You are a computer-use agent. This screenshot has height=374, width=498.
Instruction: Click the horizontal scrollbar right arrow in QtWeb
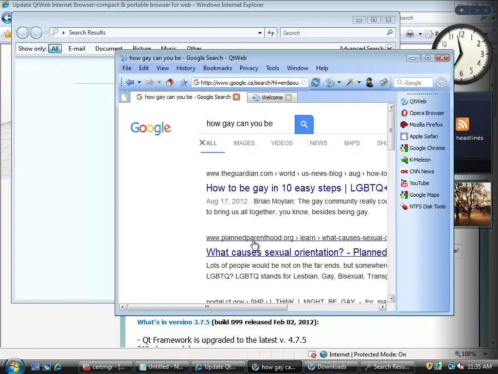click(x=383, y=307)
